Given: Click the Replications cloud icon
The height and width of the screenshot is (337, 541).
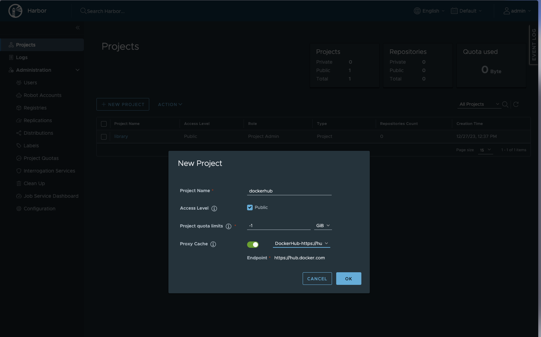Looking at the screenshot, I should (19, 120).
